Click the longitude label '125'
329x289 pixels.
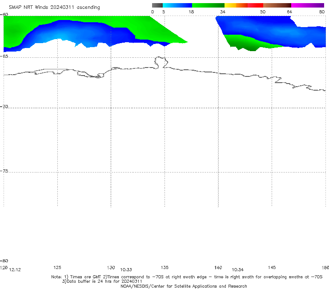[x=57, y=267]
